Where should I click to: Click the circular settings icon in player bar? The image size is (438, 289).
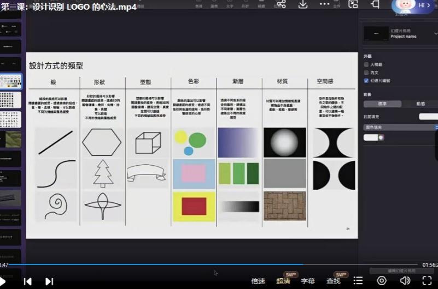coord(382,281)
